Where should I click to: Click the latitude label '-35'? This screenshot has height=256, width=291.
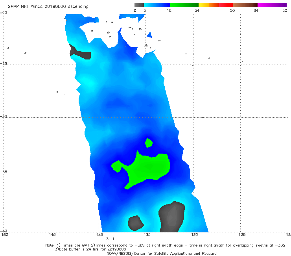[4, 172]
